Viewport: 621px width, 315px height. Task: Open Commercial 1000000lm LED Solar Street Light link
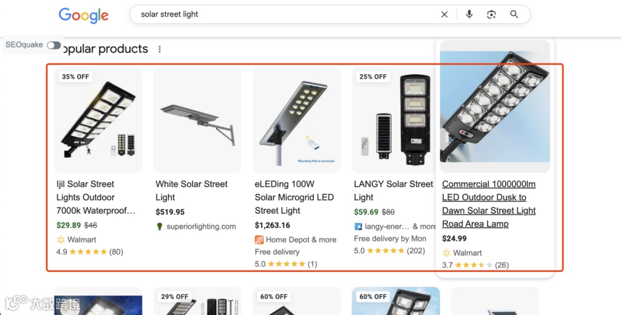click(489, 204)
